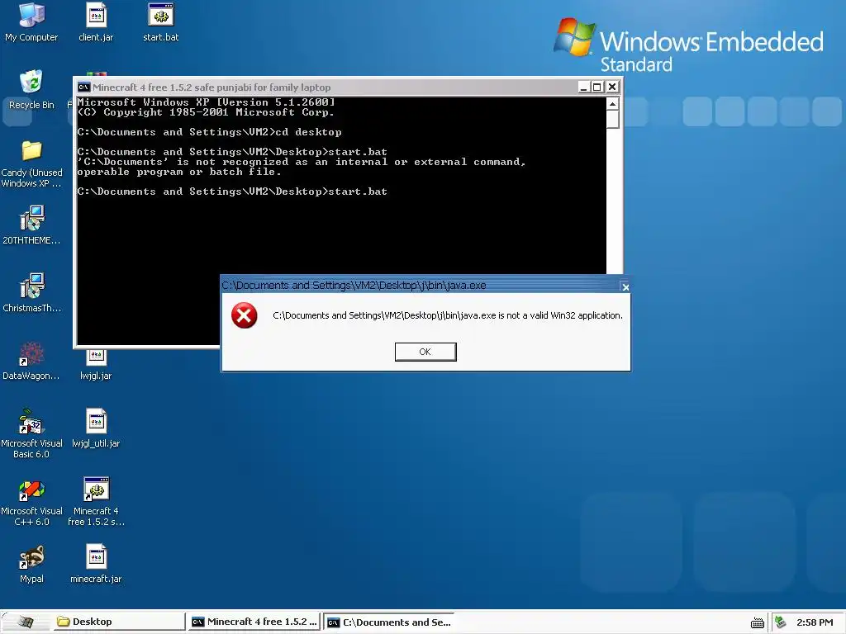Screen dimensions: 846x634
Task: Switch to Desktop folder taskbar button
Action: tap(119, 622)
